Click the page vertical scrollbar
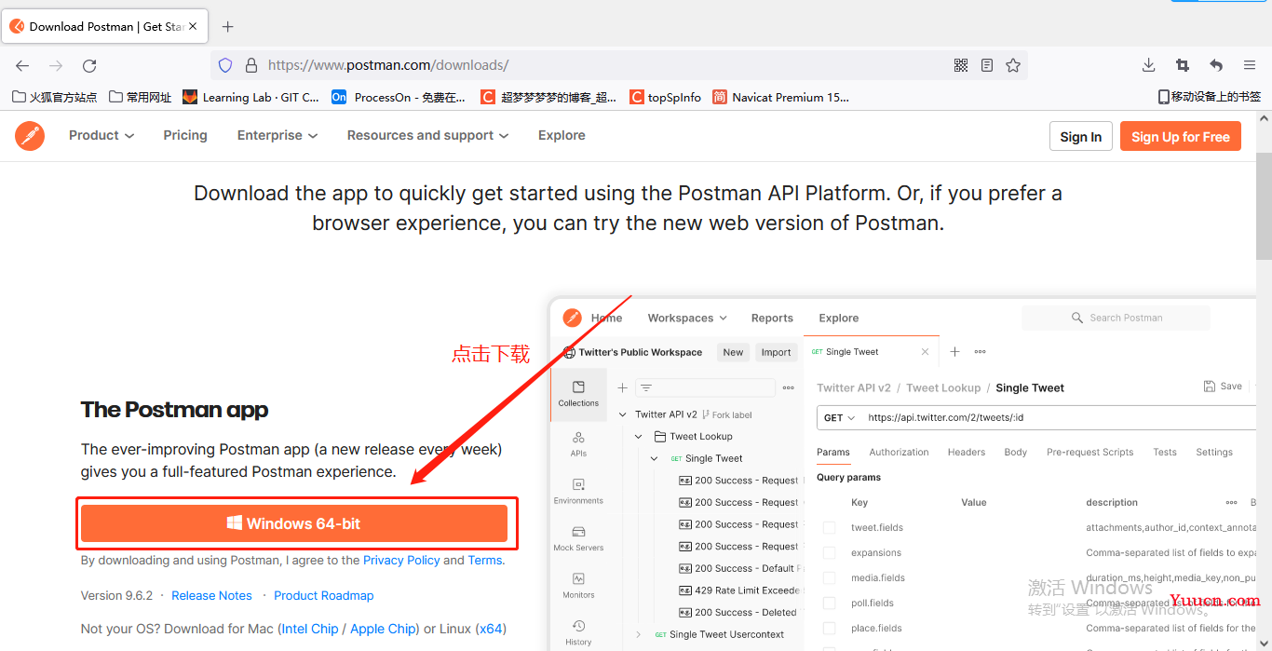 tap(1264, 205)
